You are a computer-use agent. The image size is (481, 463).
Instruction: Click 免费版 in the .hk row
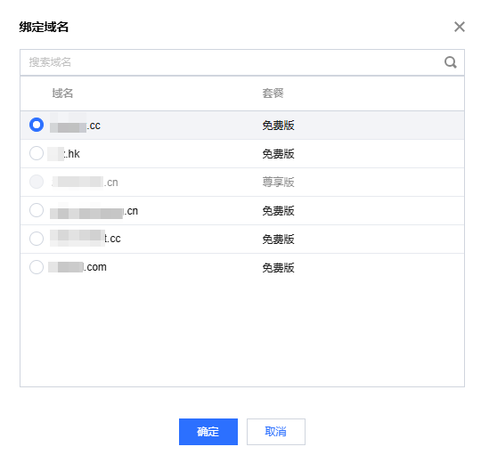(278, 154)
